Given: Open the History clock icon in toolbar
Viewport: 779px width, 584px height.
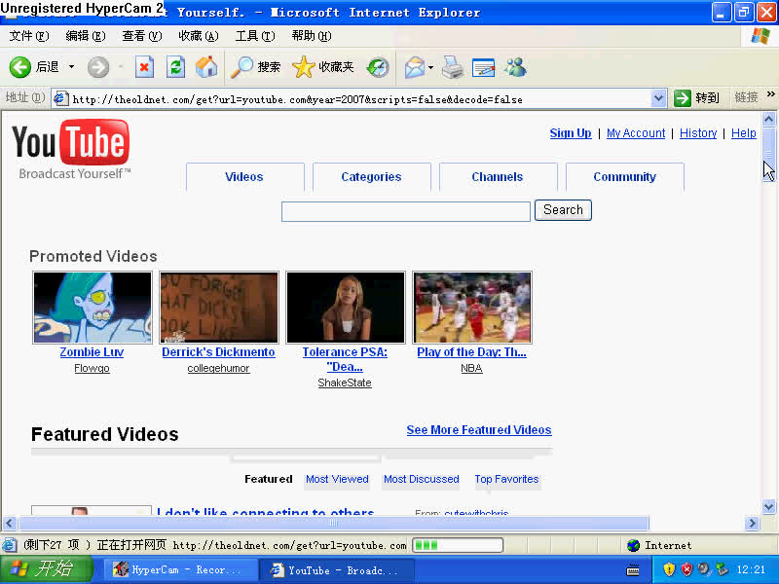Looking at the screenshot, I should [378, 67].
